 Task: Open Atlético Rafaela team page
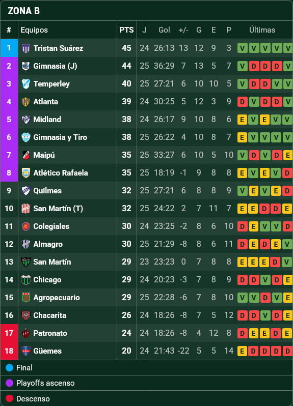click(x=61, y=172)
